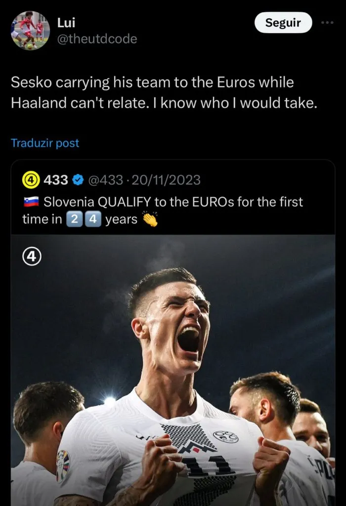Click the Euro qualifiers sleeve badge

(x=63, y=466)
